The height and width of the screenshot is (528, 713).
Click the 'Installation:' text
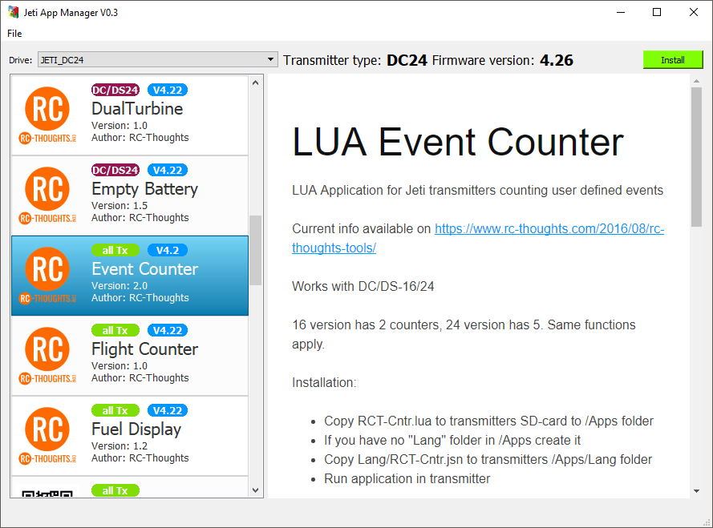[x=324, y=383]
